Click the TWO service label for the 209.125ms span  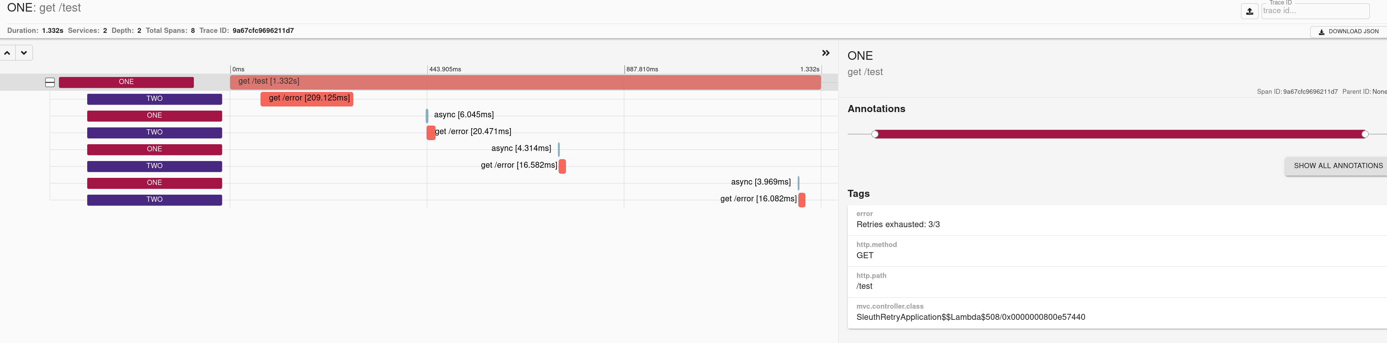click(x=155, y=99)
